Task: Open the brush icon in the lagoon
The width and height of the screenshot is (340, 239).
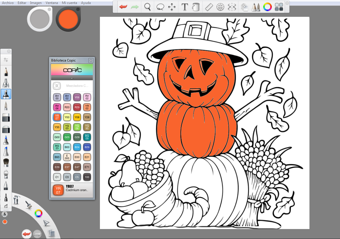Action: coord(29,205)
